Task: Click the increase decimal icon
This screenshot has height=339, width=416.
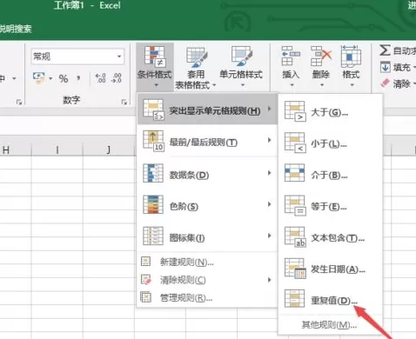Action: pos(101,78)
